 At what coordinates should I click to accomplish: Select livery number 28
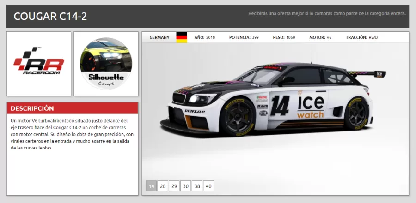(163, 186)
